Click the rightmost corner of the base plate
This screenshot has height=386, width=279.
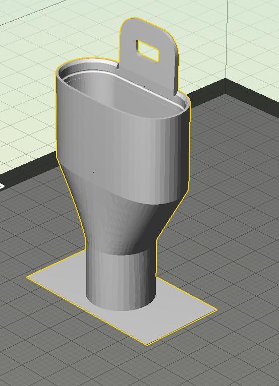tap(216, 310)
